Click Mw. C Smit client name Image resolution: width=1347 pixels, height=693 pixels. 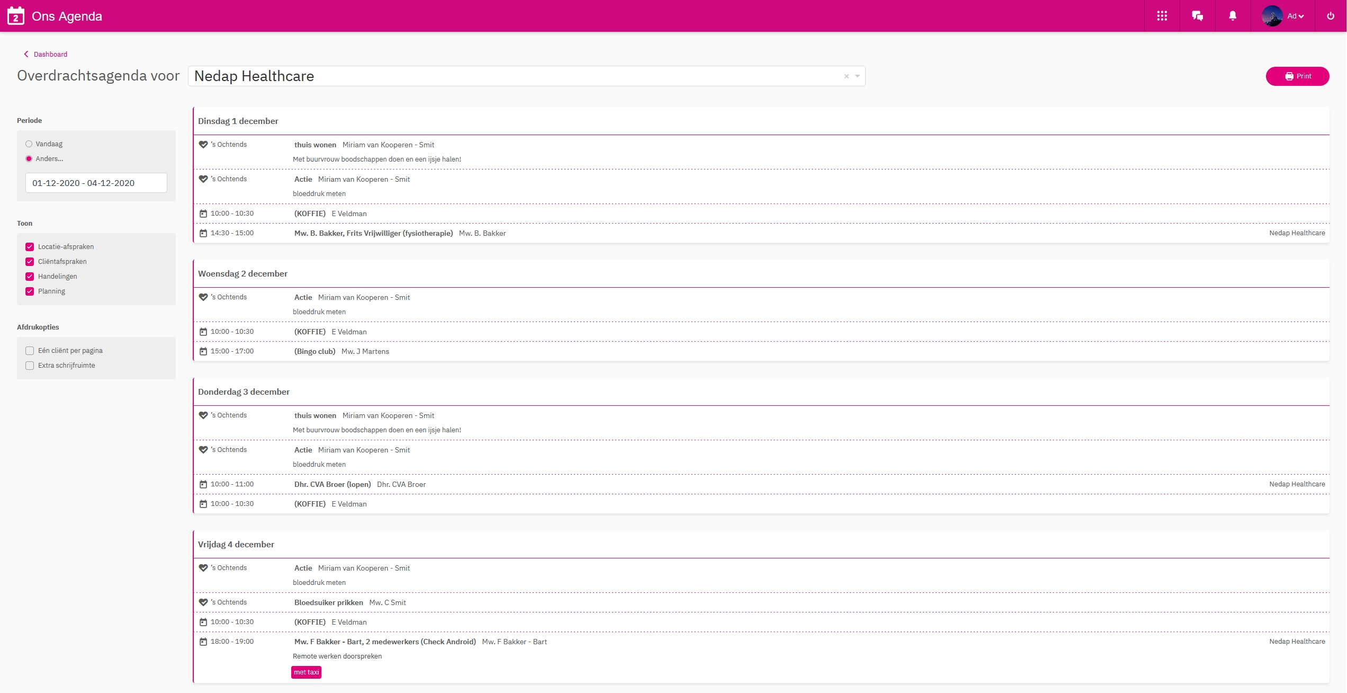(388, 602)
